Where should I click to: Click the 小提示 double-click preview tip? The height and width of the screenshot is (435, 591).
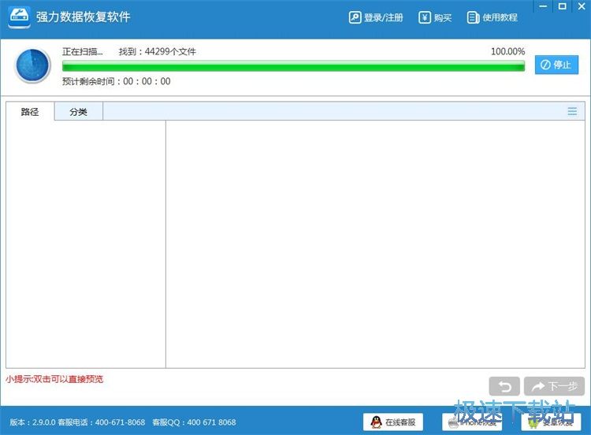click(54, 379)
